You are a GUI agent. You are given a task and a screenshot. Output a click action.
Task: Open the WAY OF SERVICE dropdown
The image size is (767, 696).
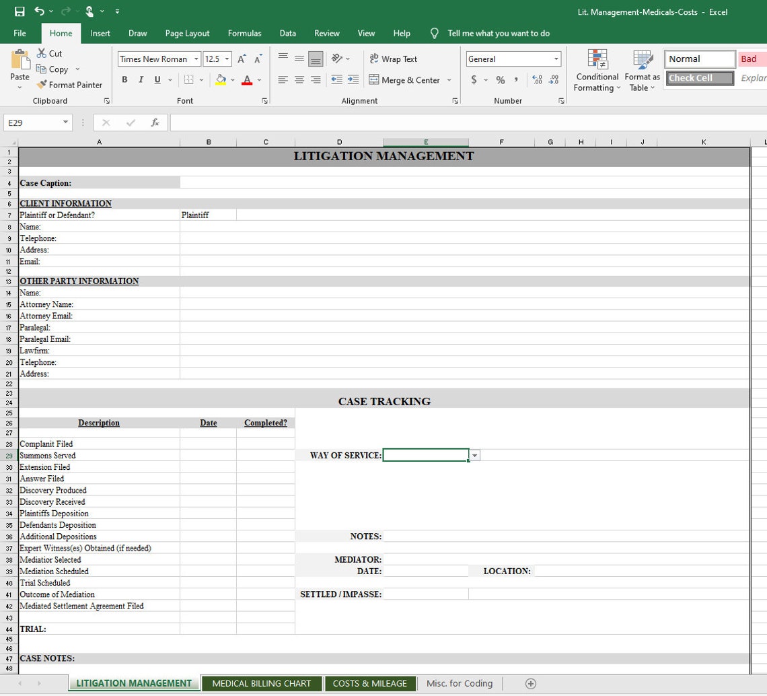pos(475,455)
